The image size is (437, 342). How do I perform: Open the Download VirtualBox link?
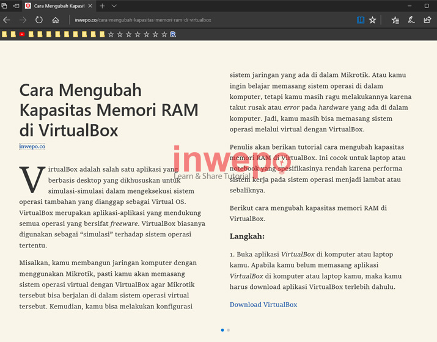tap(263, 304)
